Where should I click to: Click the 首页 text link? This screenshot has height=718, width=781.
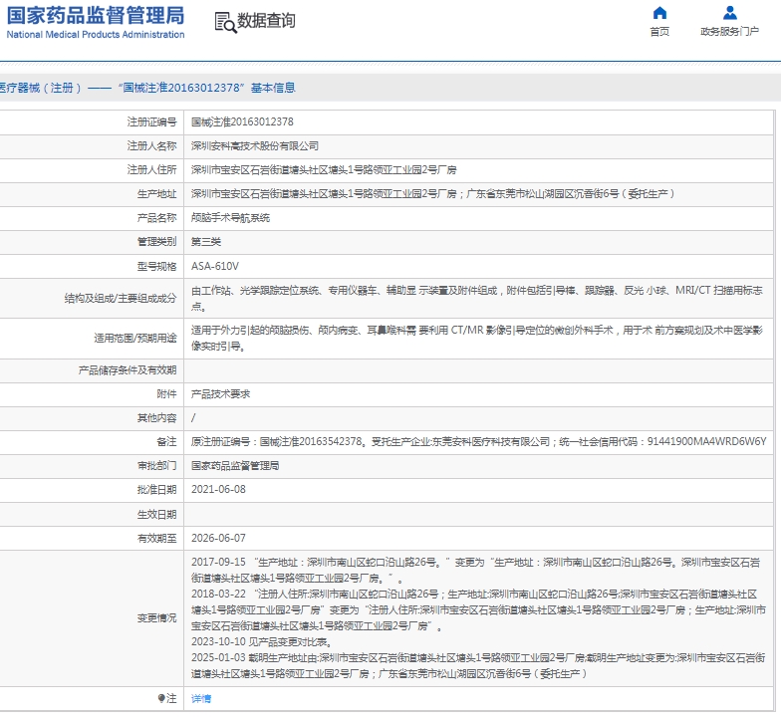659,32
